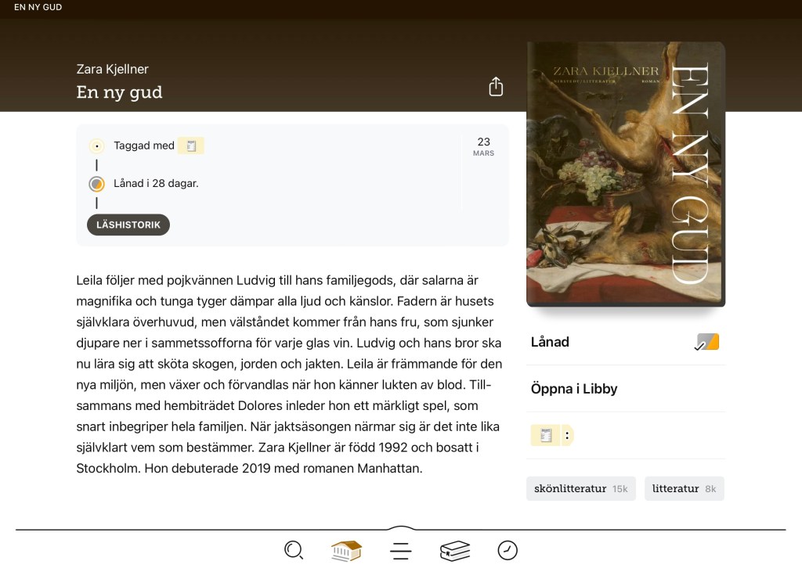802x579 pixels.
Task: Open the timeline clock icon
Action: (x=508, y=550)
